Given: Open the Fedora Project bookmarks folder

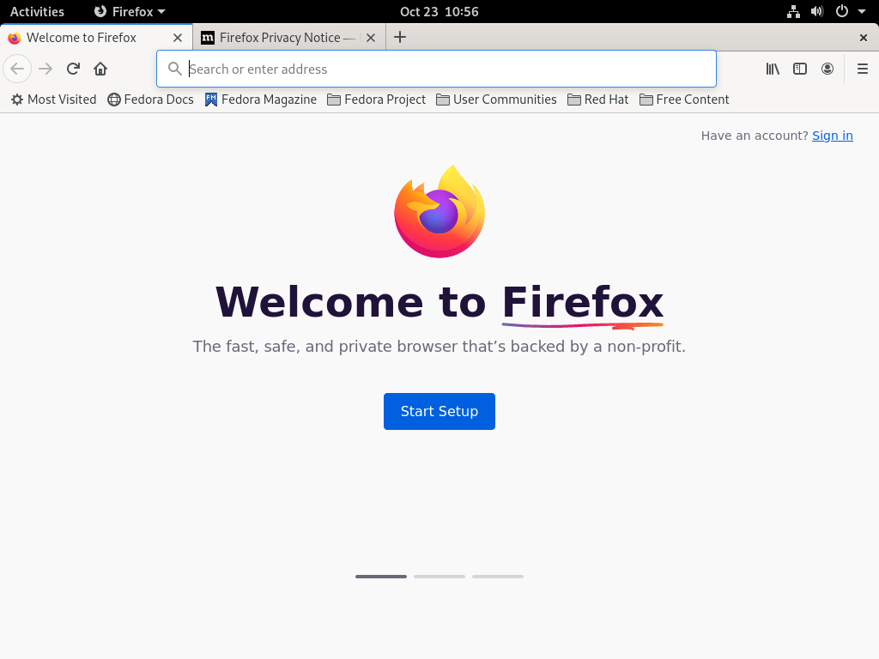Looking at the screenshot, I should click(x=376, y=100).
